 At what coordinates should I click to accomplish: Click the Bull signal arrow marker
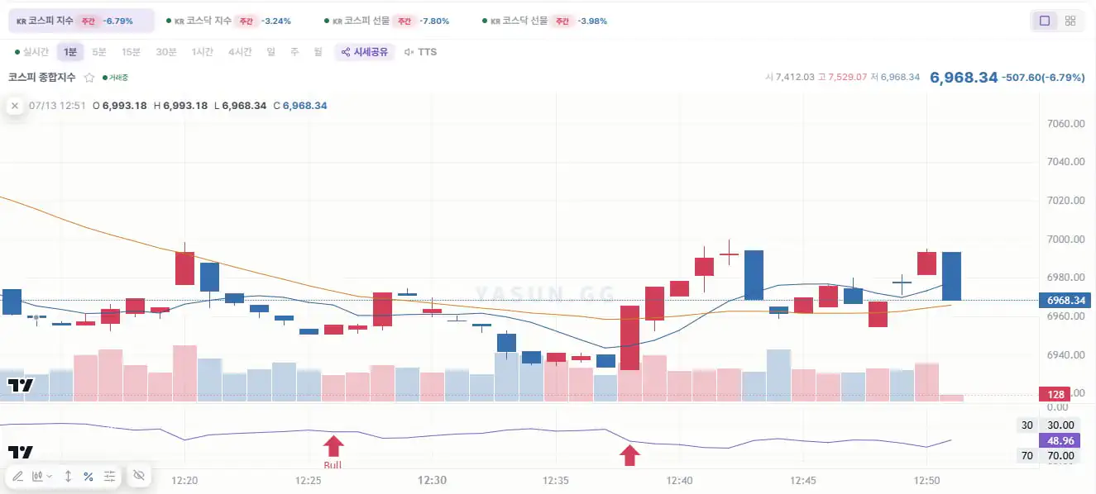tap(333, 450)
